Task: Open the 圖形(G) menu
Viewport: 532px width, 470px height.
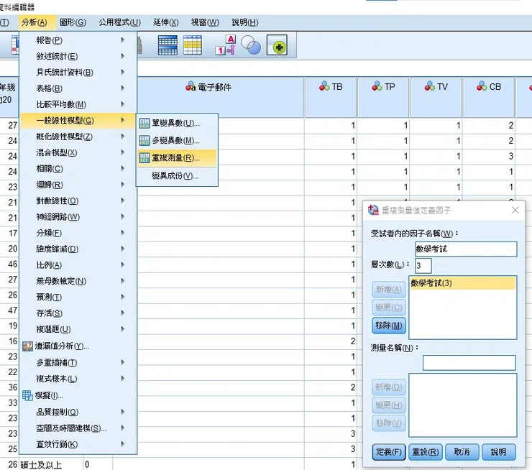Action: pyautogui.click(x=73, y=22)
